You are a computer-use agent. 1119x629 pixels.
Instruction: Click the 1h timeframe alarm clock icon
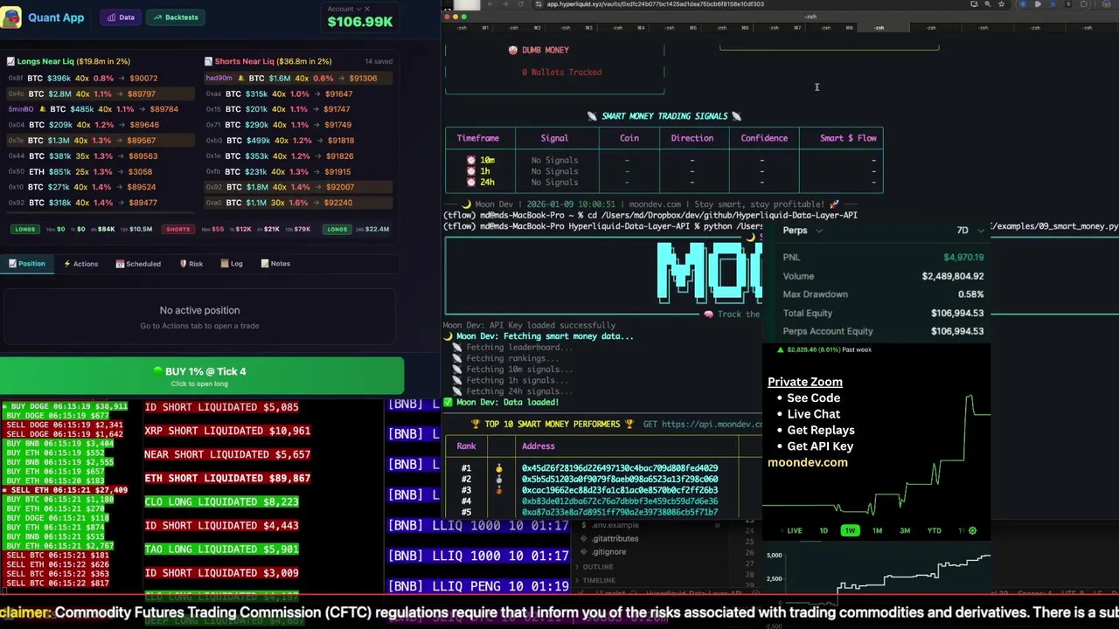471,171
